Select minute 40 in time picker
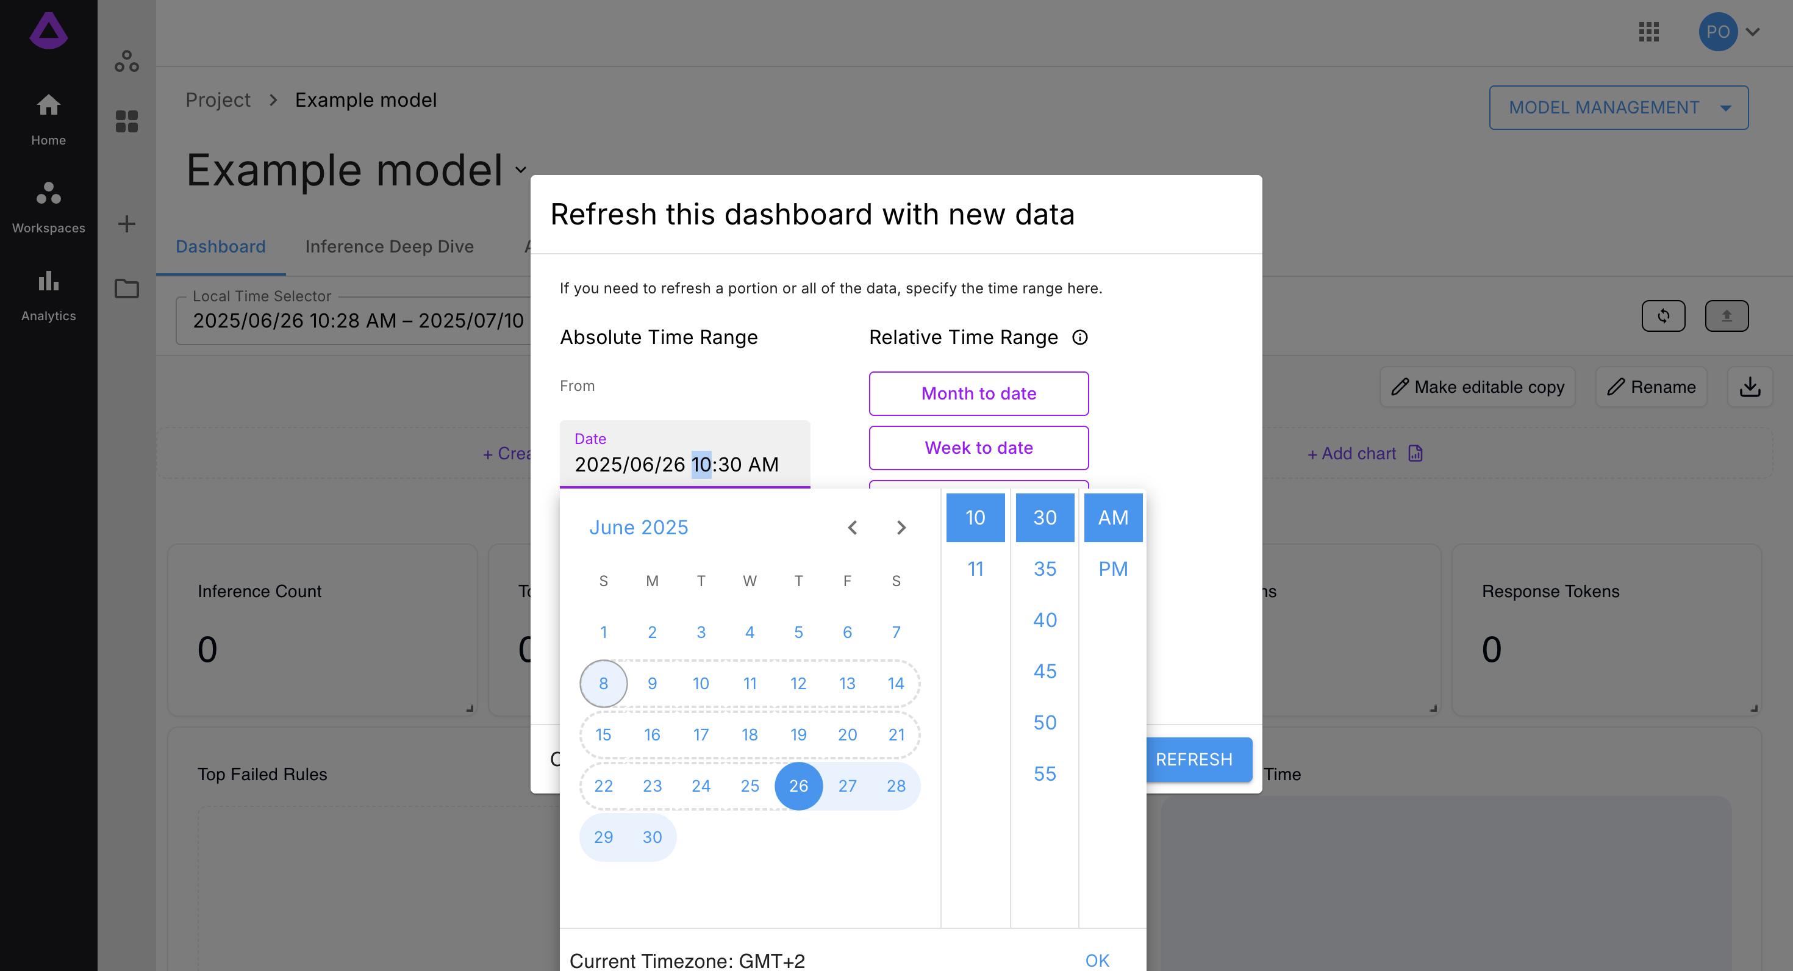The width and height of the screenshot is (1793, 971). 1045,620
